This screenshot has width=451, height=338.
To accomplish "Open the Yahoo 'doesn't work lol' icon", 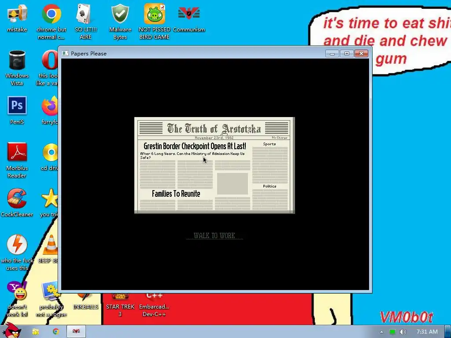I will [17, 299].
